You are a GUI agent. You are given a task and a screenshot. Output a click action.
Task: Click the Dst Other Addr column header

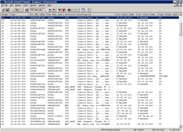(147, 14)
